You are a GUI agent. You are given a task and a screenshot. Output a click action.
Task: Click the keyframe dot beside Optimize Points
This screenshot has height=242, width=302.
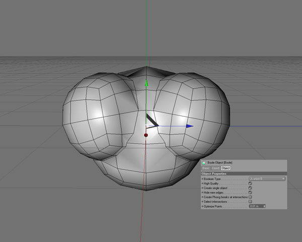[x=202, y=207]
